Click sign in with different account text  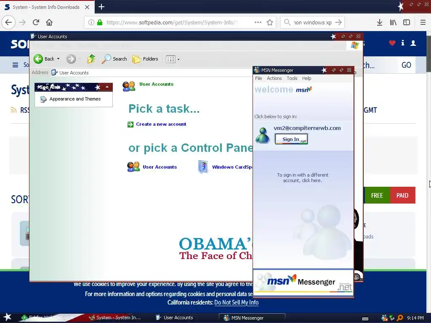[302, 178]
